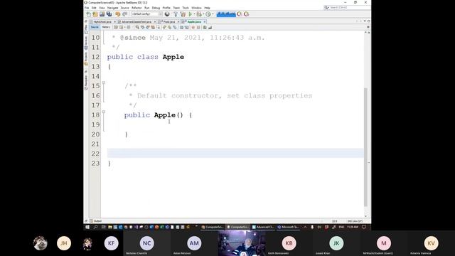Open the search magnifier dropdown
Viewport: 455px width, 256px height.
point(326,8)
